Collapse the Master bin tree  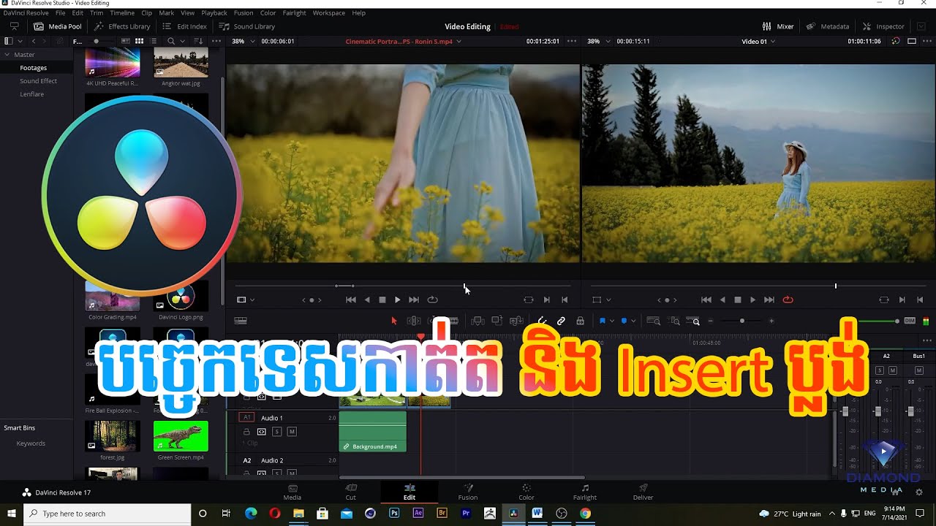click(7, 55)
